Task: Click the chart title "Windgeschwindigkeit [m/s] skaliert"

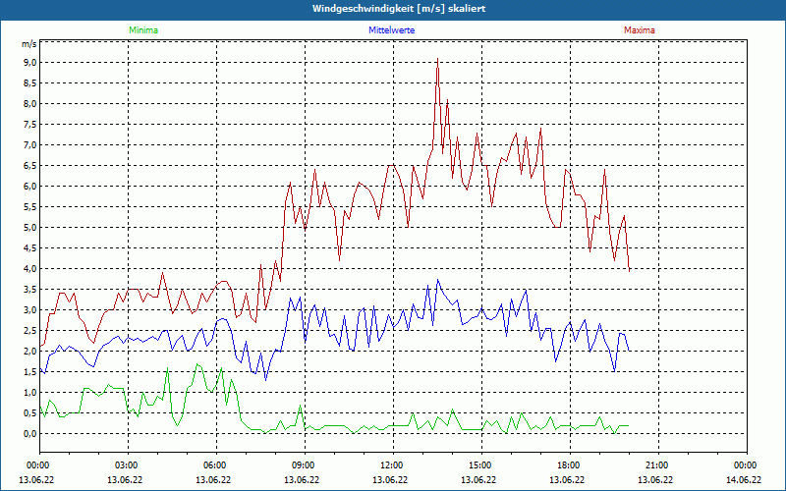Action: [x=399, y=9]
